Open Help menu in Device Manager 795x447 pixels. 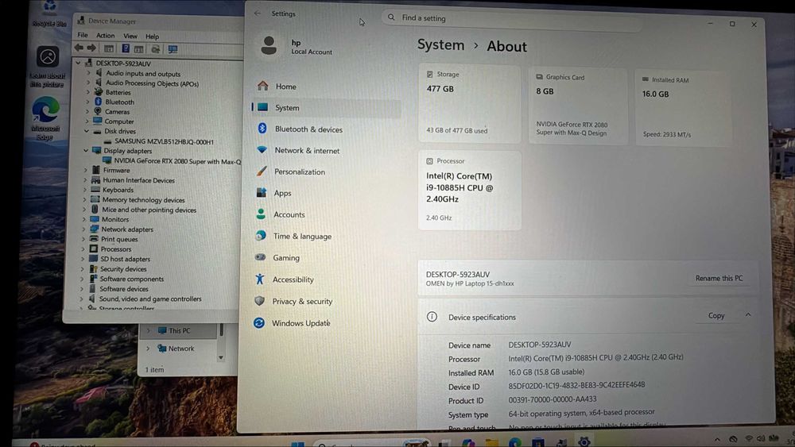click(152, 37)
